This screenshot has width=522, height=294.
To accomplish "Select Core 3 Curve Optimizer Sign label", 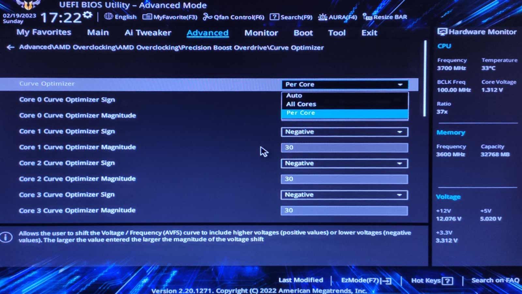I will click(67, 195).
